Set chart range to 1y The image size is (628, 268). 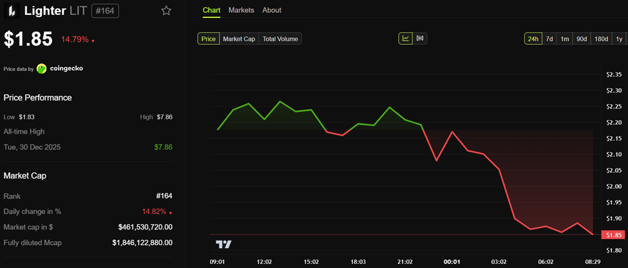point(619,39)
